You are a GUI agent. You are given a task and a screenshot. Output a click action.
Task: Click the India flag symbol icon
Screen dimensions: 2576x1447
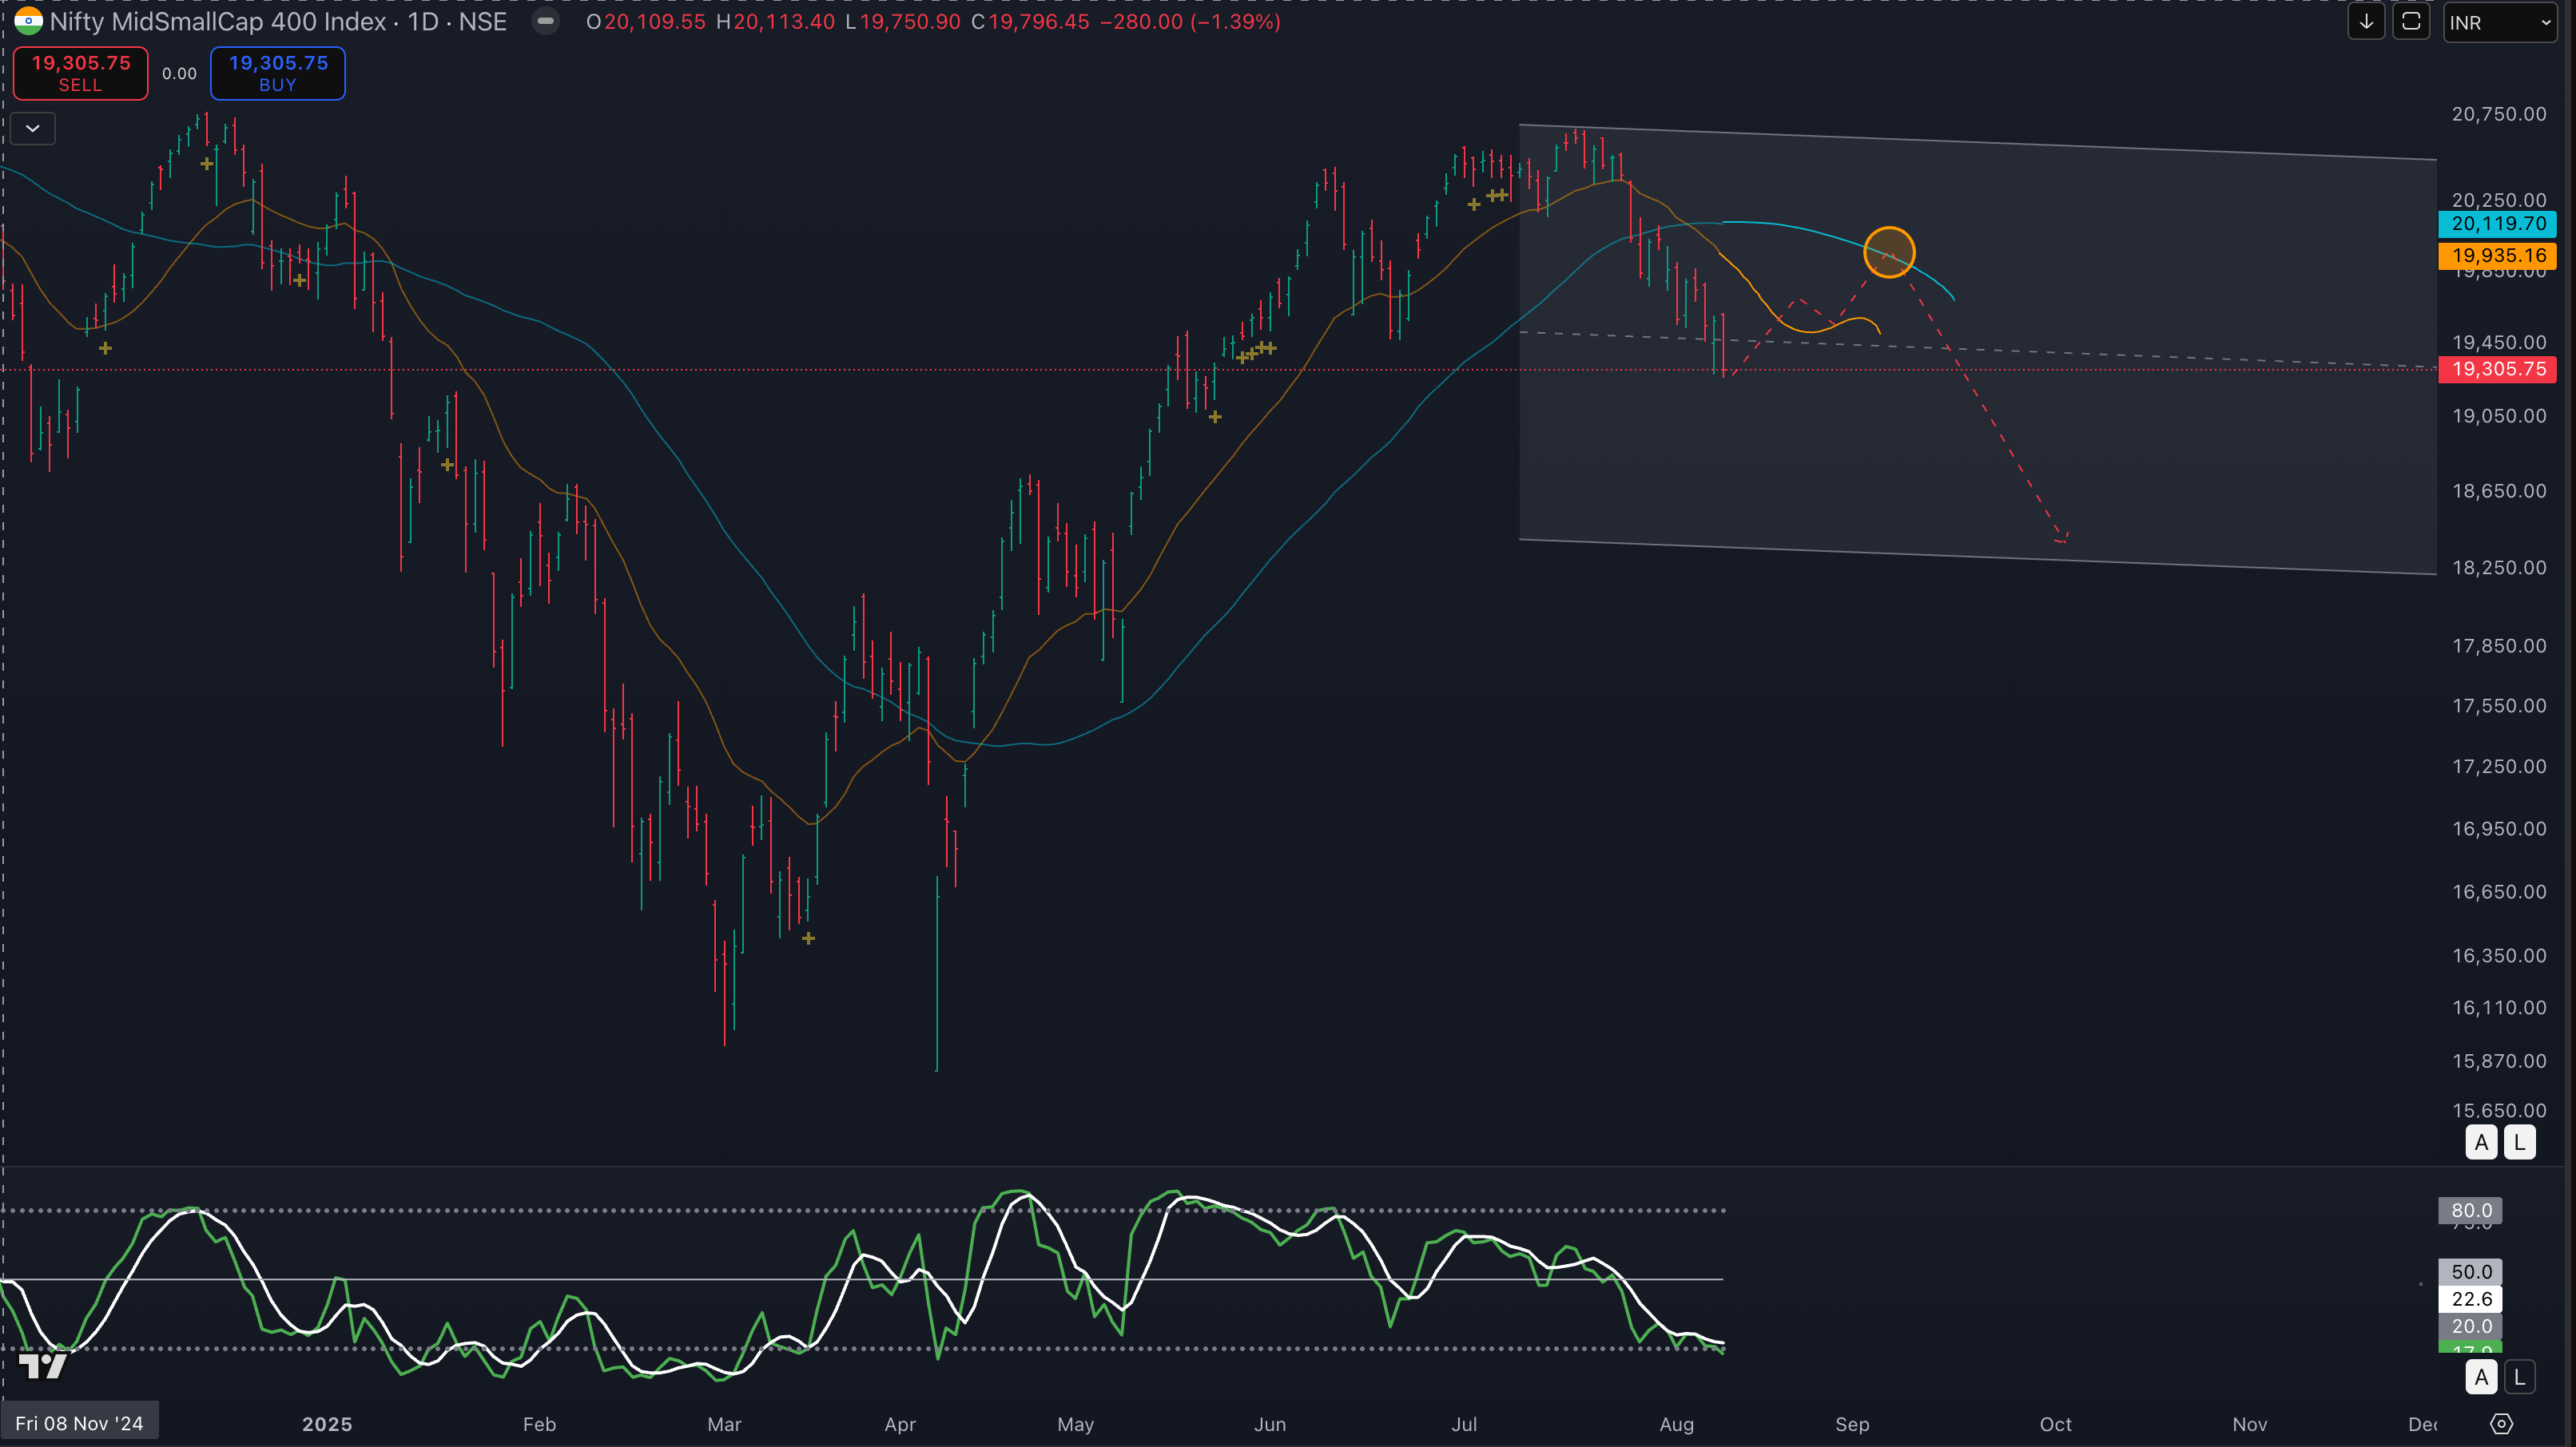tap(28, 21)
